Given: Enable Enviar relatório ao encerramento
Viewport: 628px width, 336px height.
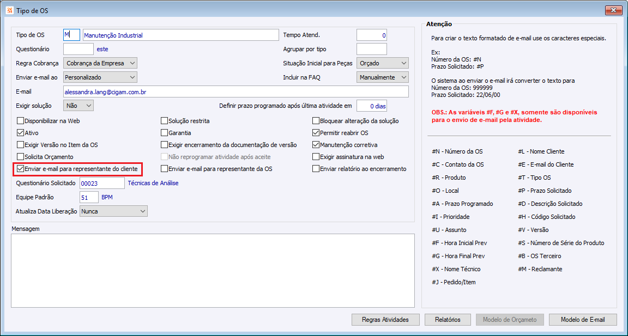Looking at the screenshot, I should click(316, 169).
